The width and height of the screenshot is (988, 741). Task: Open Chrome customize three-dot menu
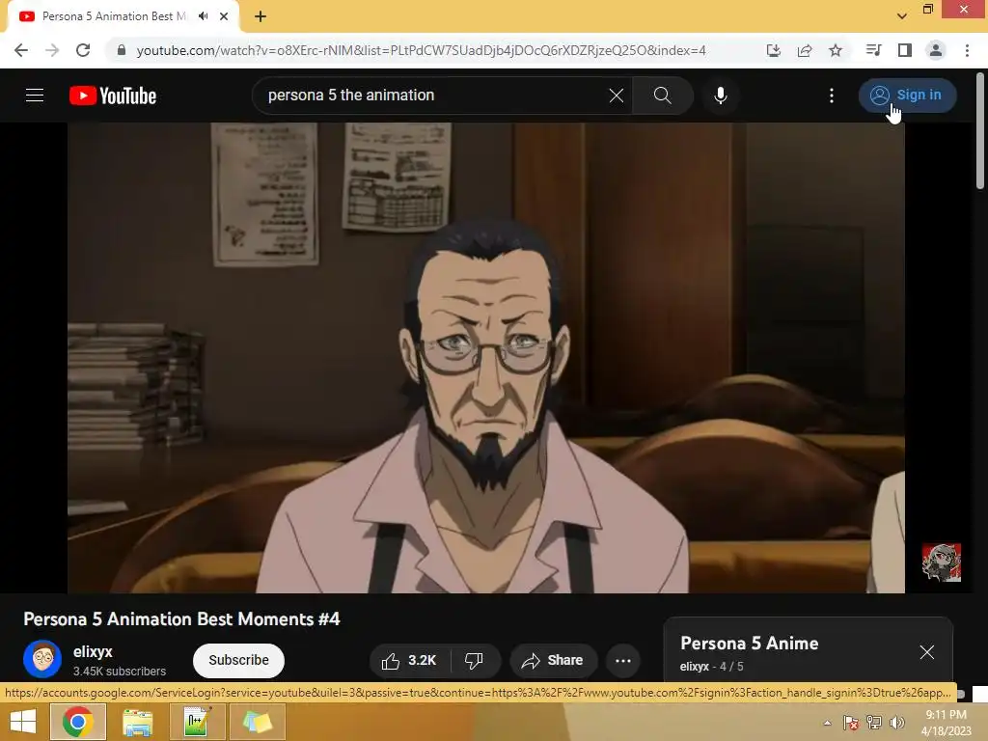click(x=967, y=50)
